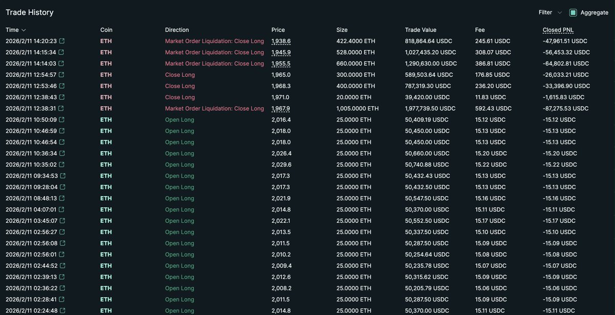The image size is (615, 315).
Task: Click the Price column header
Action: click(x=278, y=30)
